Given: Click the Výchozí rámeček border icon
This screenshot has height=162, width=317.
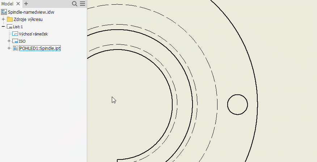Looking at the screenshot, I should coord(15,34).
